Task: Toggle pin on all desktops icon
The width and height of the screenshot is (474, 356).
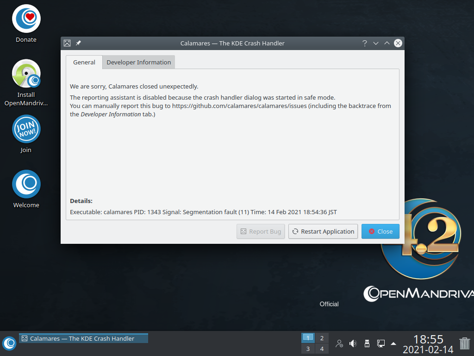Action: click(78, 43)
